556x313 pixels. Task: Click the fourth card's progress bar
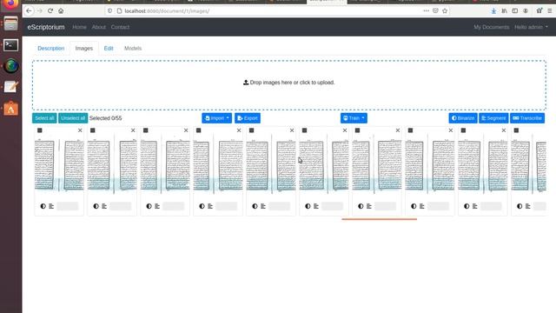pyautogui.click(x=226, y=206)
